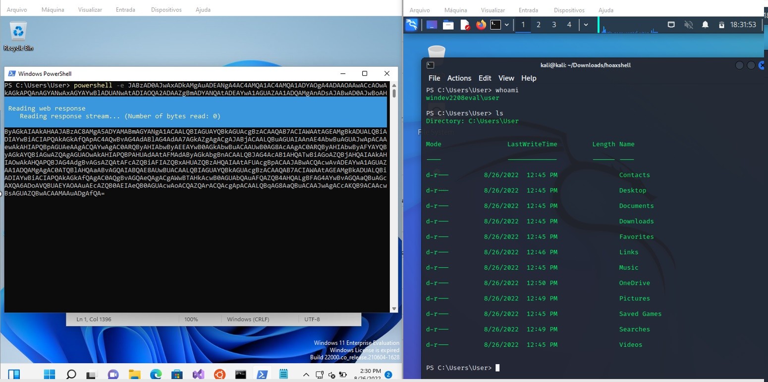Launch Microsoft Edge from Windows taskbar
The image size is (768, 382).
pyautogui.click(x=156, y=375)
